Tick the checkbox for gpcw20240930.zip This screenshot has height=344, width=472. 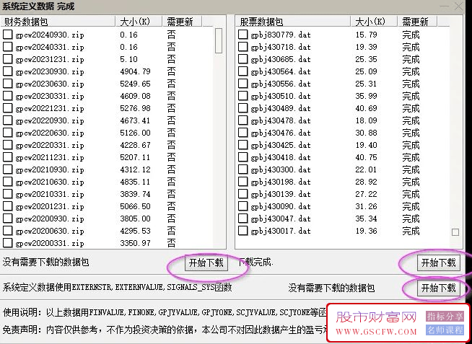(x=8, y=35)
